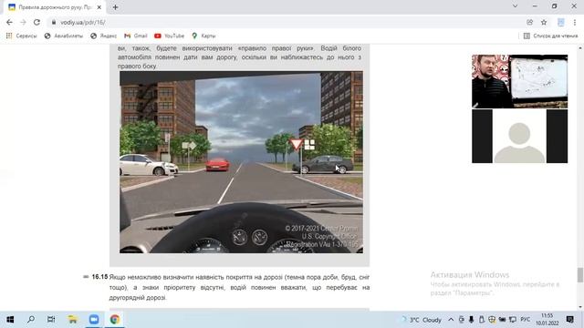Open Windows taskbar search
This screenshot has width=584, height=328.
[31, 320]
